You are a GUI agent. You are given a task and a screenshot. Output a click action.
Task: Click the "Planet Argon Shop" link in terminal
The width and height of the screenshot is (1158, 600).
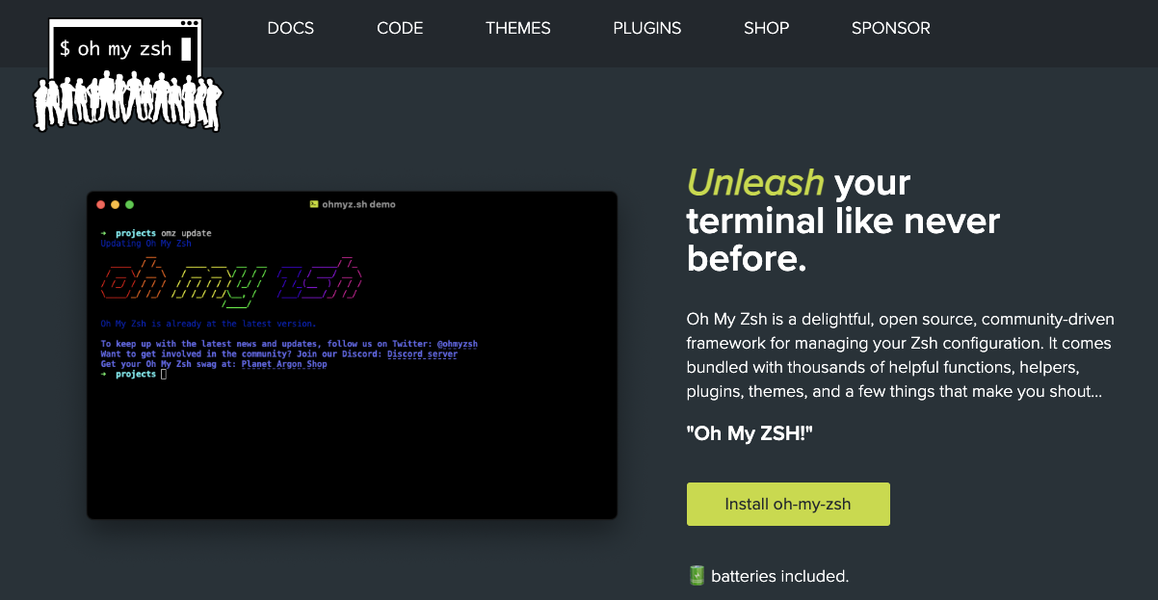click(284, 364)
